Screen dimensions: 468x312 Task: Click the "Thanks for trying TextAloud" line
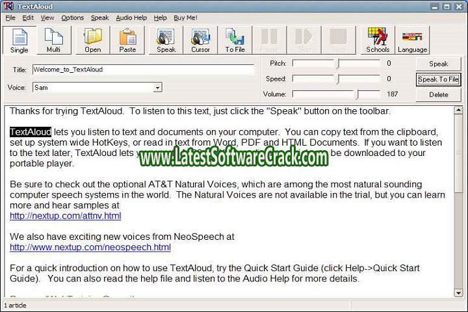point(200,111)
